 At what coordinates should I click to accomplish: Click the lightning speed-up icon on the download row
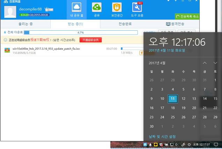(x=142, y=53)
